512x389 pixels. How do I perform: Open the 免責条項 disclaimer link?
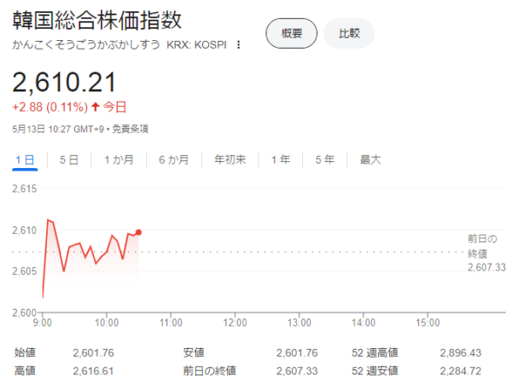[x=131, y=130]
